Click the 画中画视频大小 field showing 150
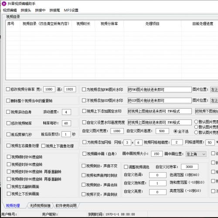The image size is (218, 218). point(157,154)
